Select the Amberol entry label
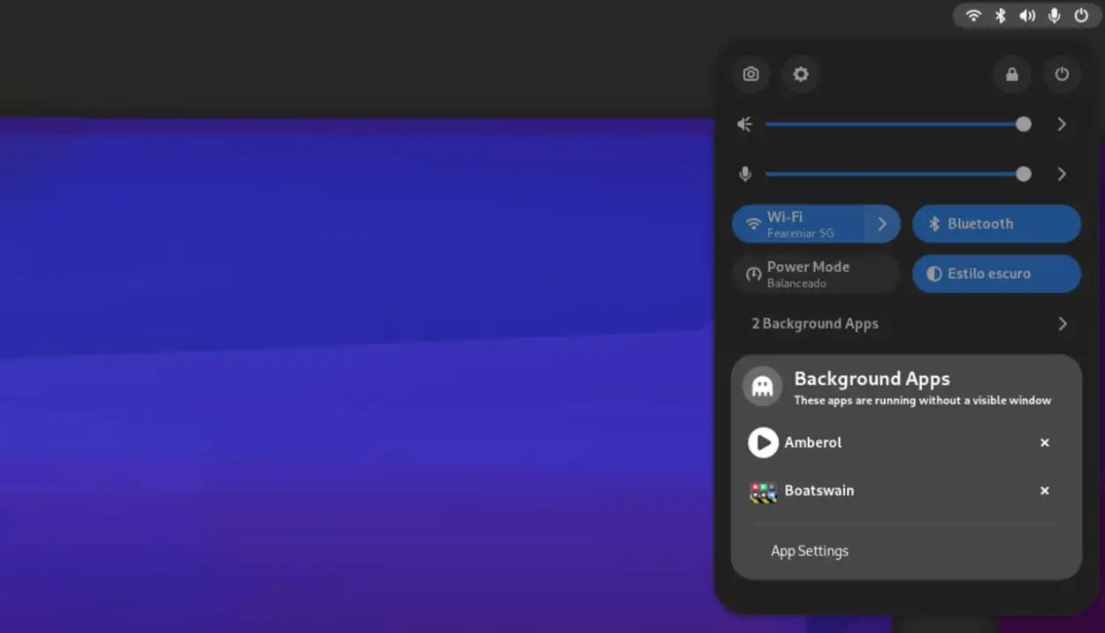1105x633 pixels. point(813,442)
